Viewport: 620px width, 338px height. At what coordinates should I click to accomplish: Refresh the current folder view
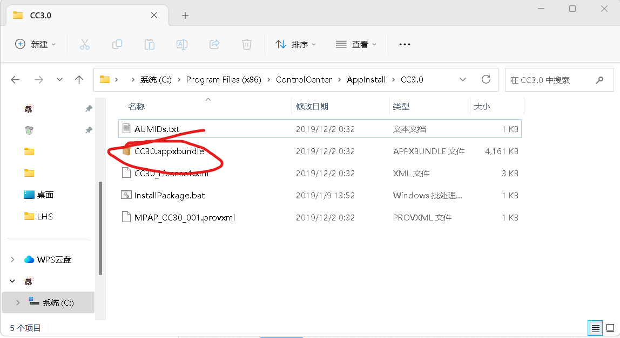[x=486, y=79]
